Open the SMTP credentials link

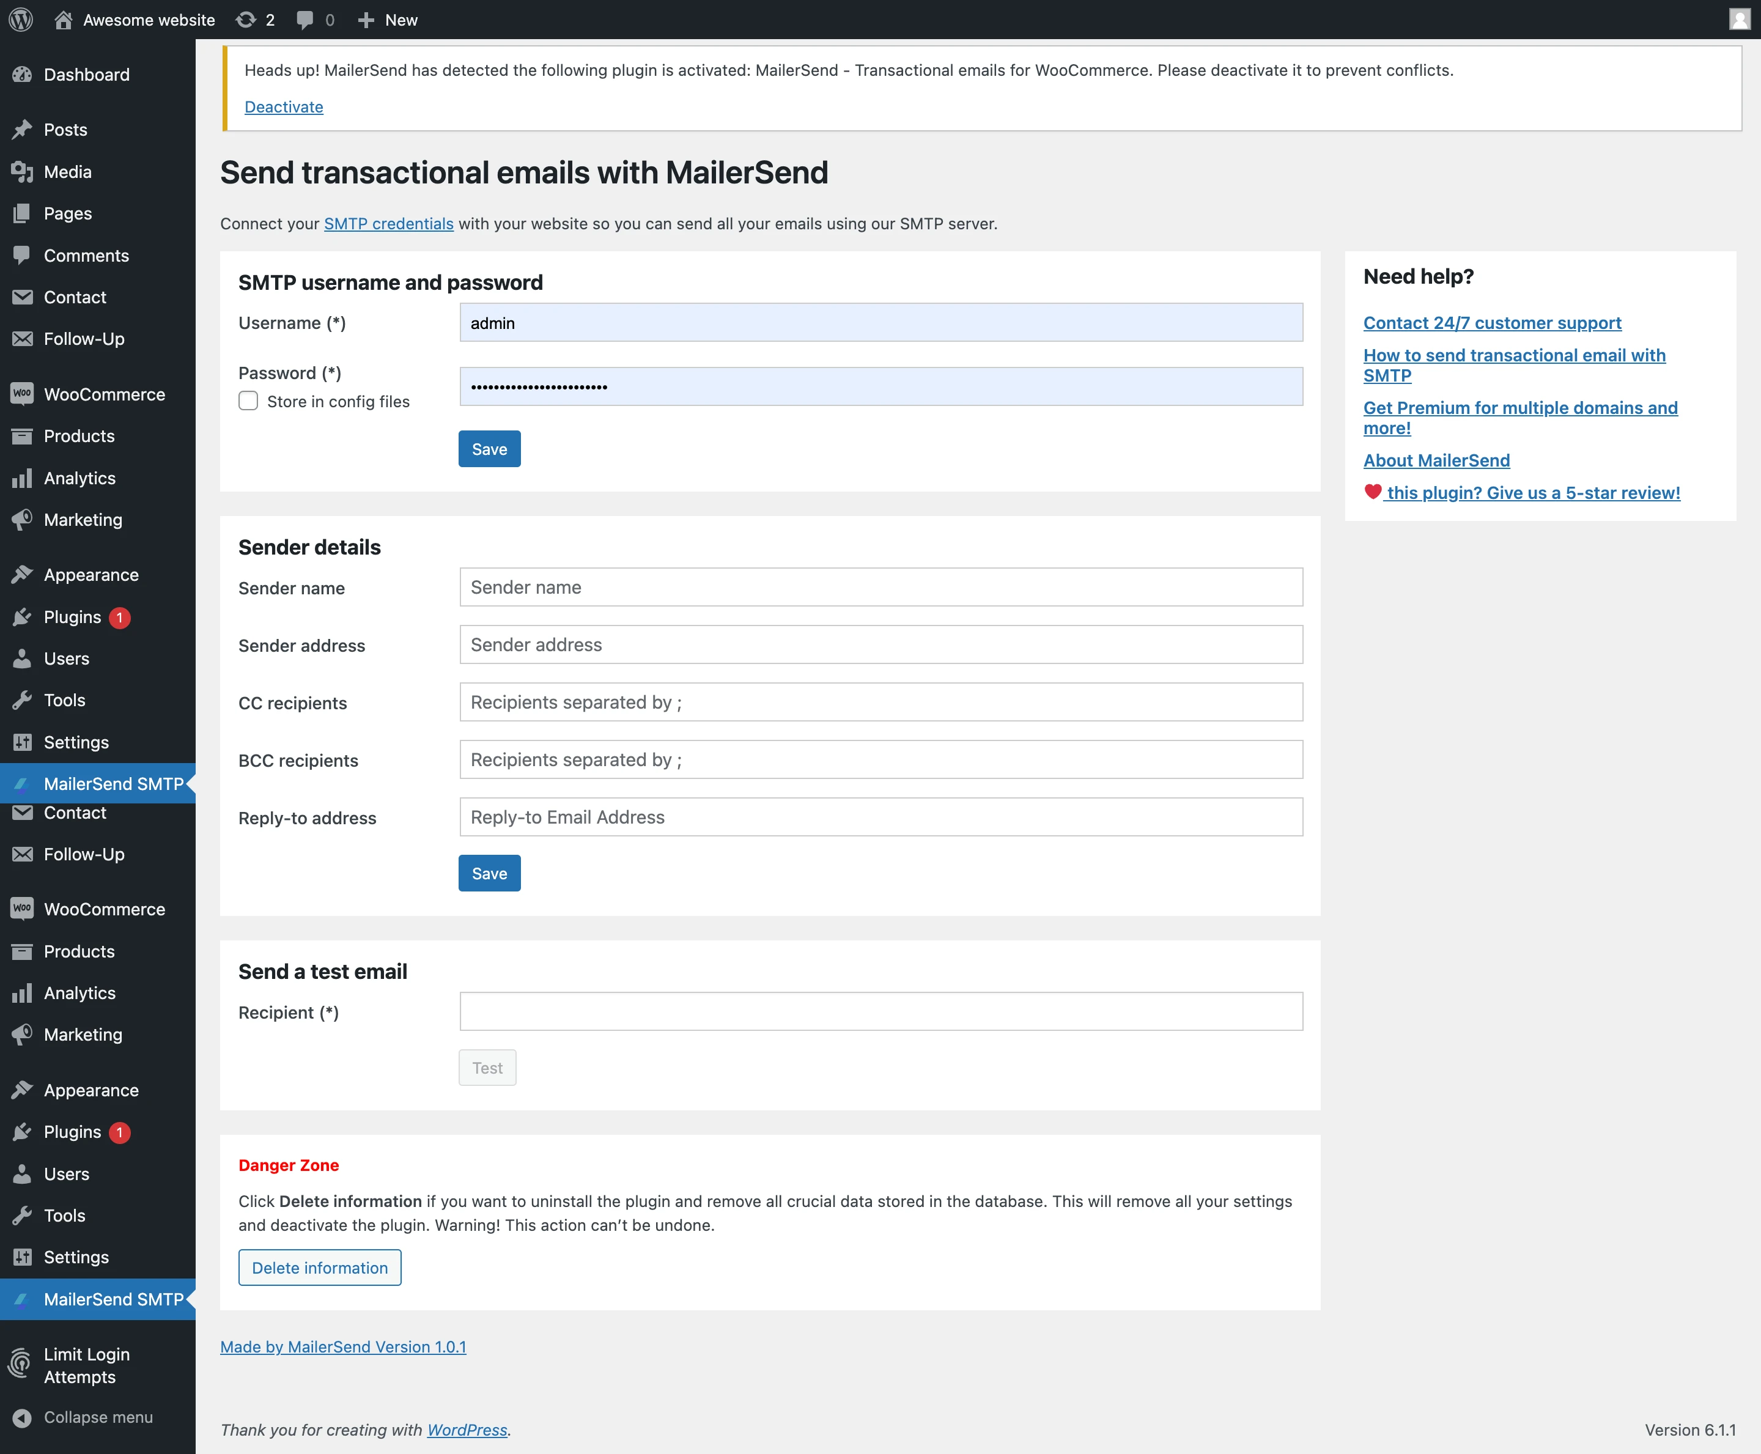[x=388, y=224]
